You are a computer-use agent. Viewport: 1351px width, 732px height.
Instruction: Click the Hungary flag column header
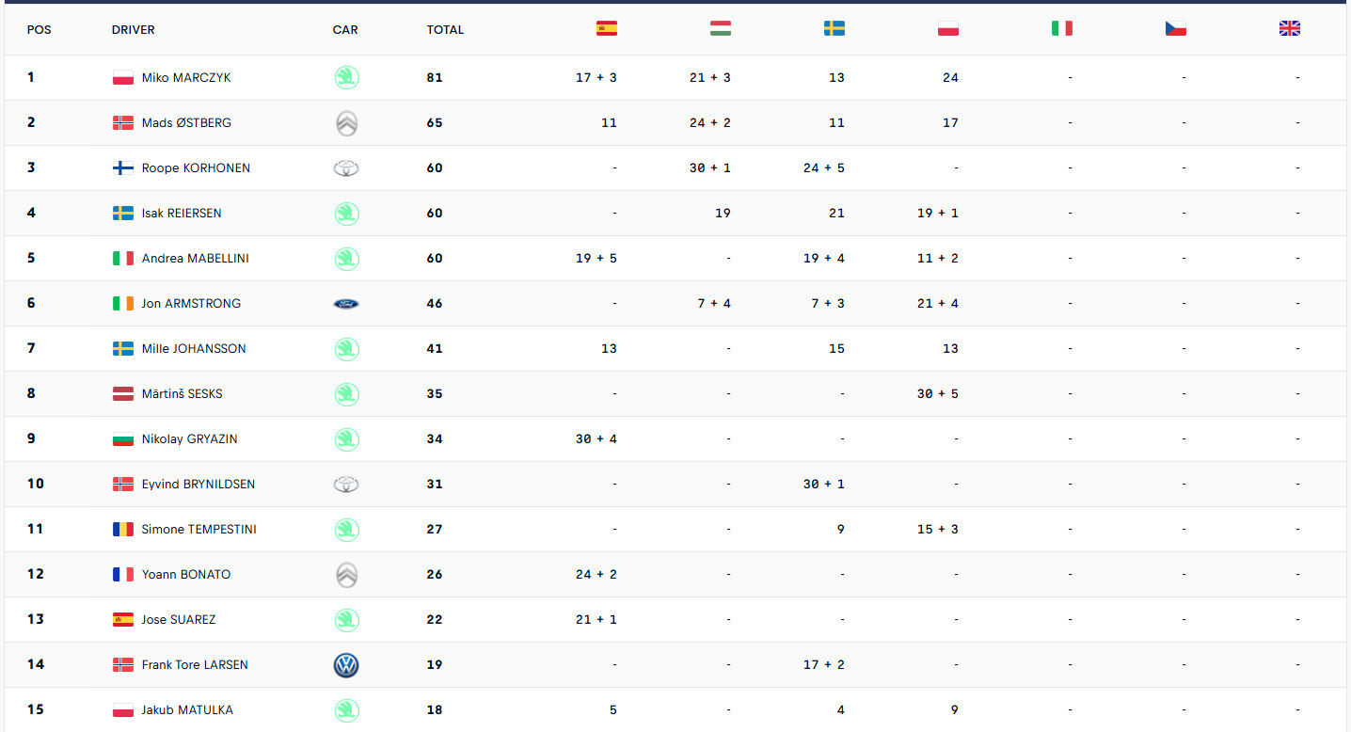[x=721, y=29]
